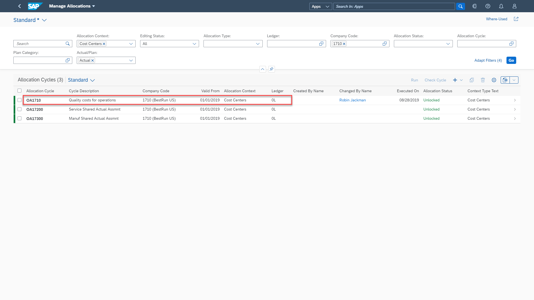
Task: Click into the Ledger filter field
Action: point(292,44)
